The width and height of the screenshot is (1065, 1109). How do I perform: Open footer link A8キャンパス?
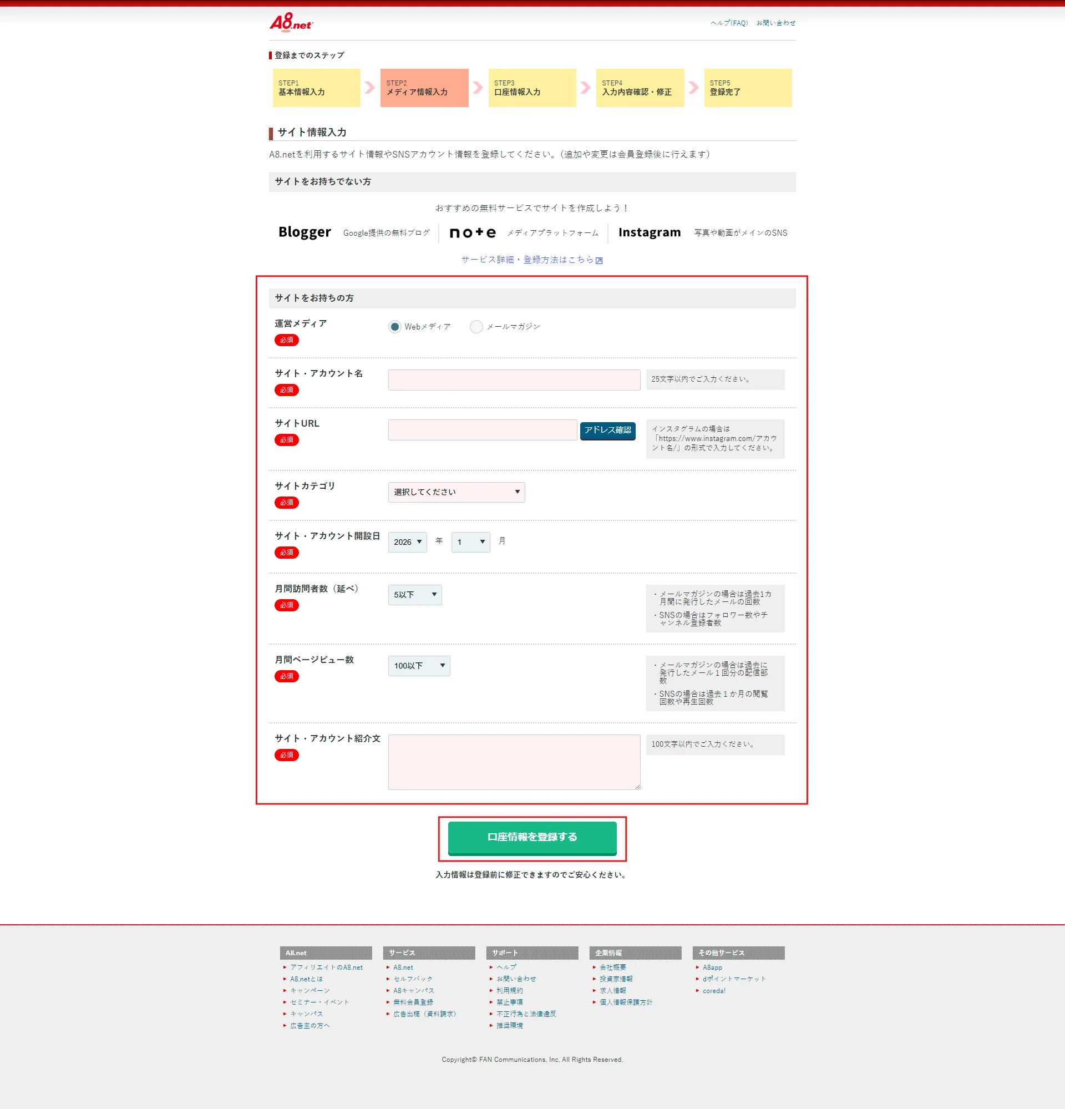pyautogui.click(x=414, y=991)
